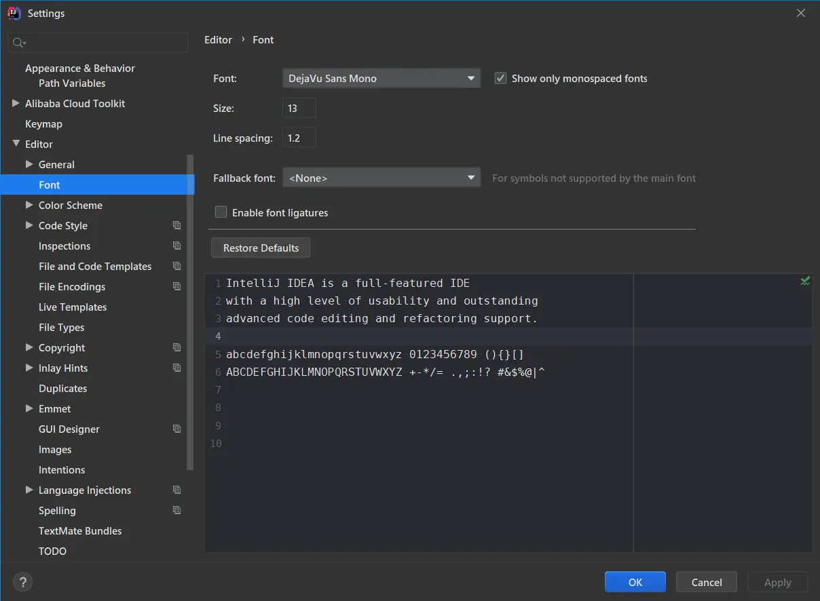Click the project-level icon beside Inspections
Viewport: 820px width, 601px height.
[177, 246]
